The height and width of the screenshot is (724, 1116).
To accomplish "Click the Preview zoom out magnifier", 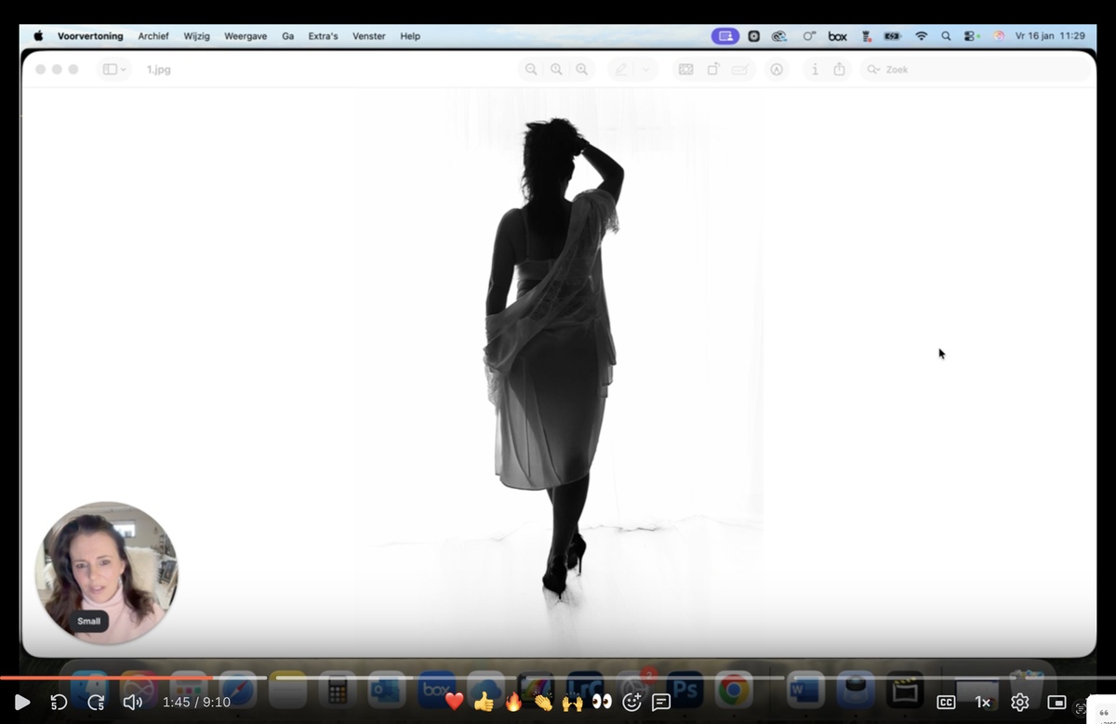I will coord(530,69).
